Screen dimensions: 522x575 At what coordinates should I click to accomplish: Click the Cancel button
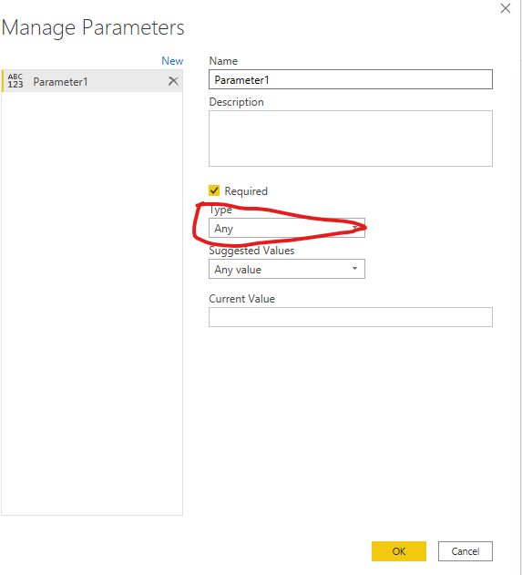tap(466, 551)
